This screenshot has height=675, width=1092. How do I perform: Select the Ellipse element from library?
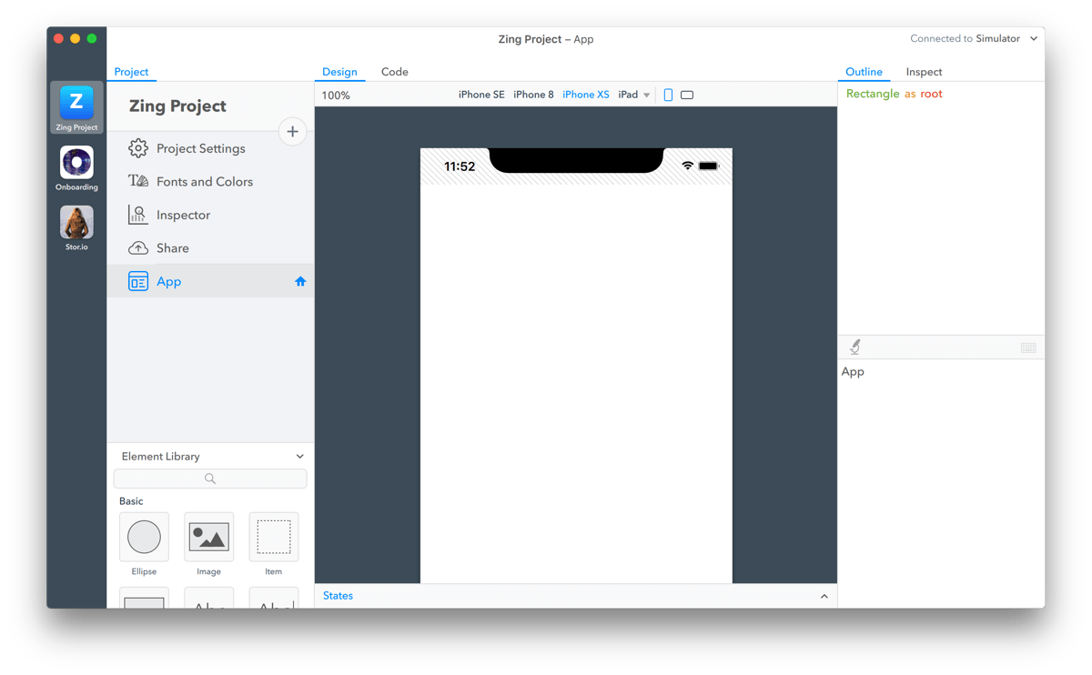click(144, 537)
